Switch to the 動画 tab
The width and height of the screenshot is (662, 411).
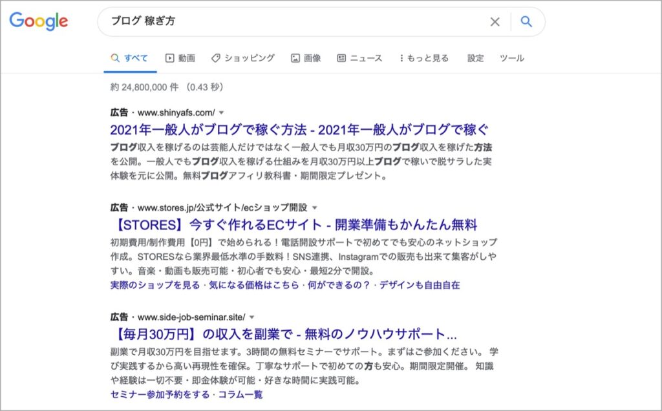(x=180, y=58)
